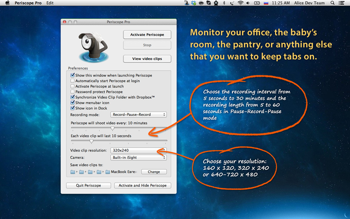Click the Preferences section label

[x=78, y=68]
